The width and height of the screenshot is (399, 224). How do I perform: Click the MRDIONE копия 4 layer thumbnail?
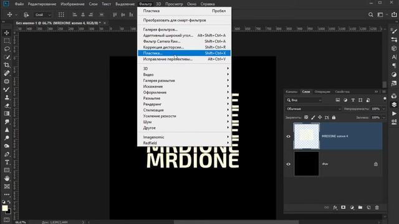(x=306, y=136)
